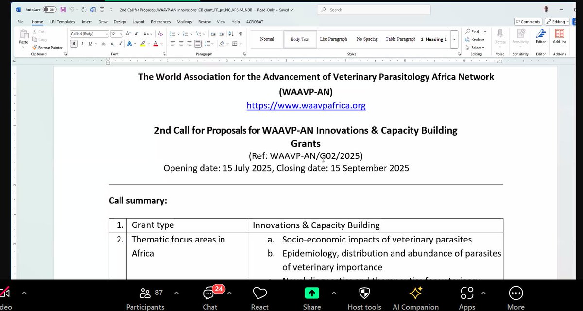Image resolution: width=583 pixels, height=311 pixels.
Task: Click the Save icon in title bar
Action: coord(63,9)
